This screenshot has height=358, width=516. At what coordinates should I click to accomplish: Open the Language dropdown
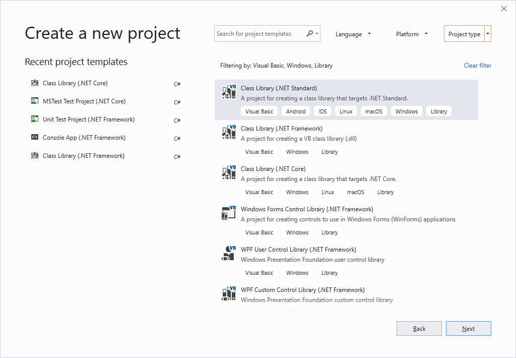[x=353, y=34]
